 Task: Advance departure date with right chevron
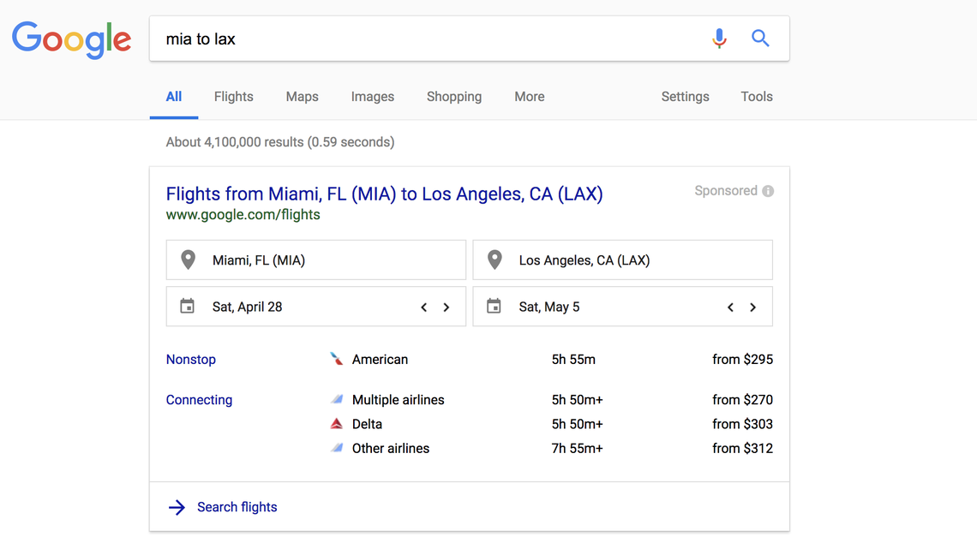[x=446, y=306]
